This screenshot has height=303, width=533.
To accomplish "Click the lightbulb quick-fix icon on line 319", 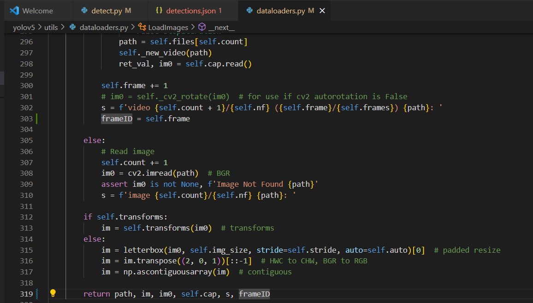I will (x=53, y=293).
